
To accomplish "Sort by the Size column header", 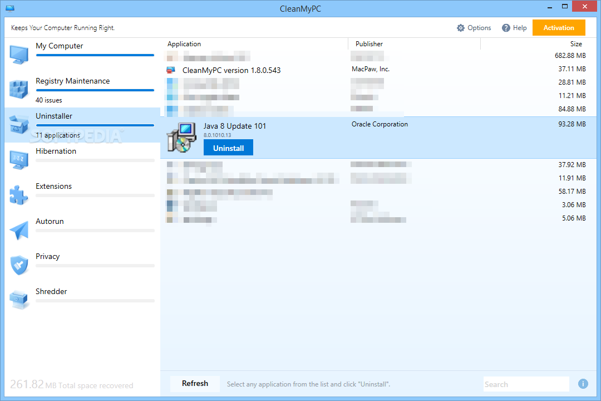I will click(x=576, y=44).
